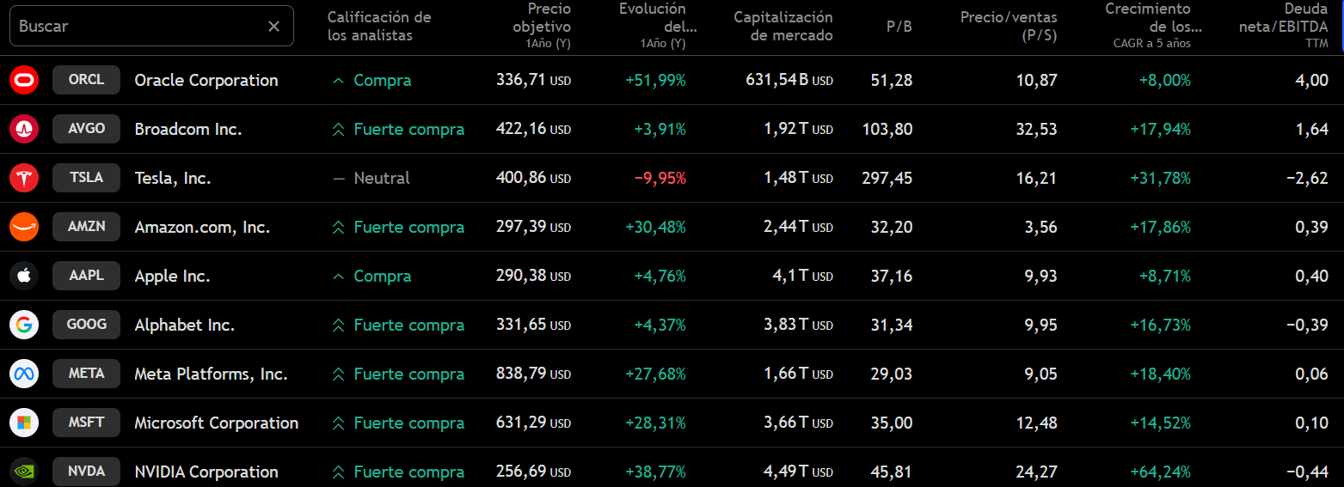1344x487 pixels.
Task: Open the ORCL ticker badge
Action: click(86, 80)
